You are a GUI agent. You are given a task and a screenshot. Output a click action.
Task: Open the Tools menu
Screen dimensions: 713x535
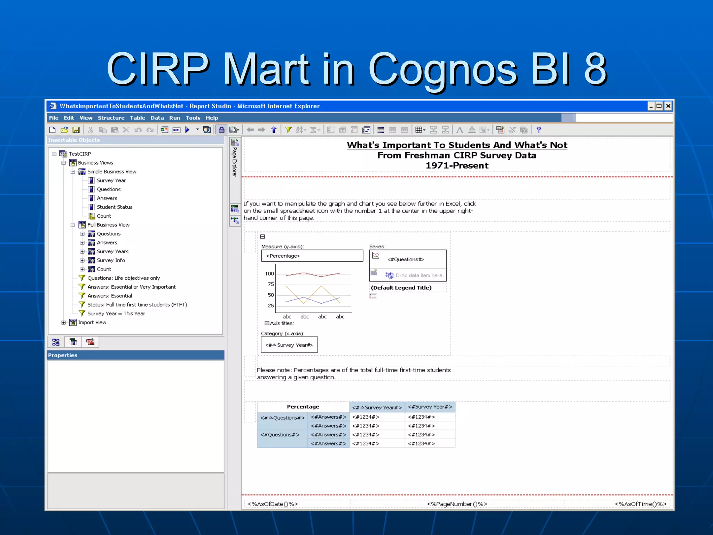coord(193,118)
